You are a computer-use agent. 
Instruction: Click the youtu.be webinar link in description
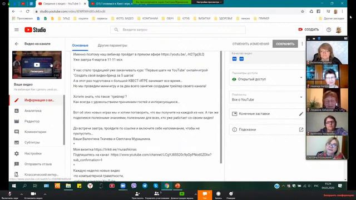pyautogui.click(x=182, y=54)
